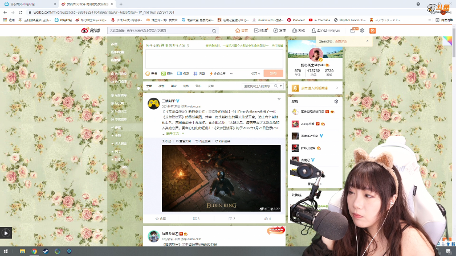Click the orange publish post button

(274, 73)
